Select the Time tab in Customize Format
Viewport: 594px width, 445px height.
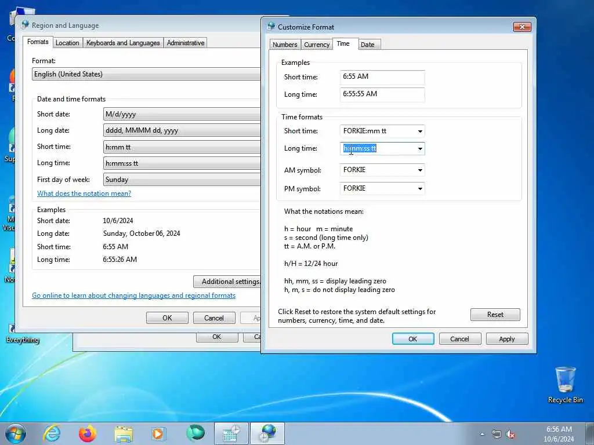click(x=343, y=44)
